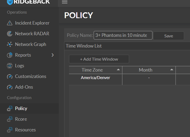The width and height of the screenshot is (190, 137).
Task: Click the Policy Name input field
Action: [x=123, y=35]
